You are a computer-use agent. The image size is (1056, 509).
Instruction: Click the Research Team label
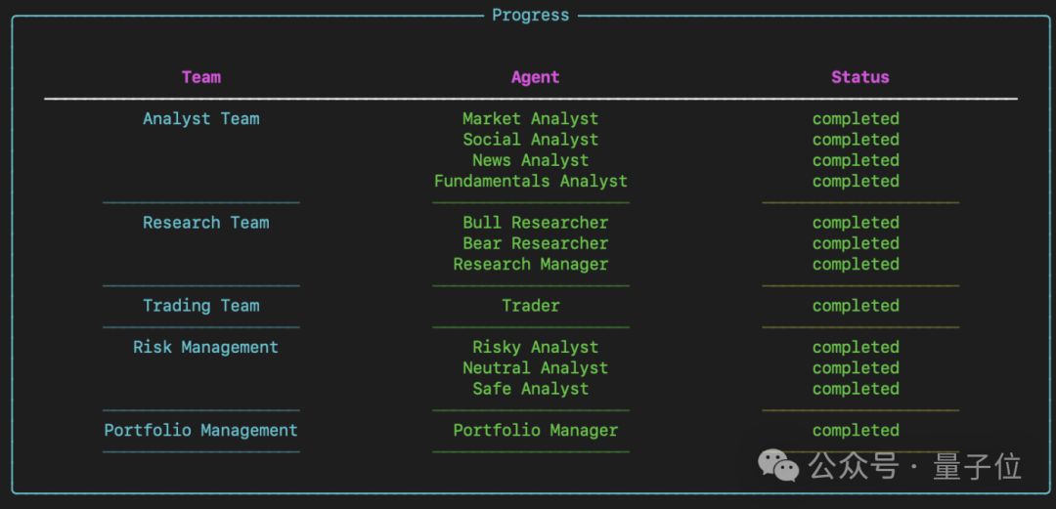pos(205,223)
